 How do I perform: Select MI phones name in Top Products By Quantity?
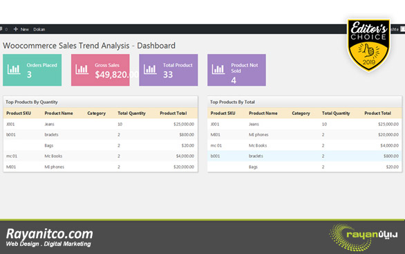tap(54, 167)
